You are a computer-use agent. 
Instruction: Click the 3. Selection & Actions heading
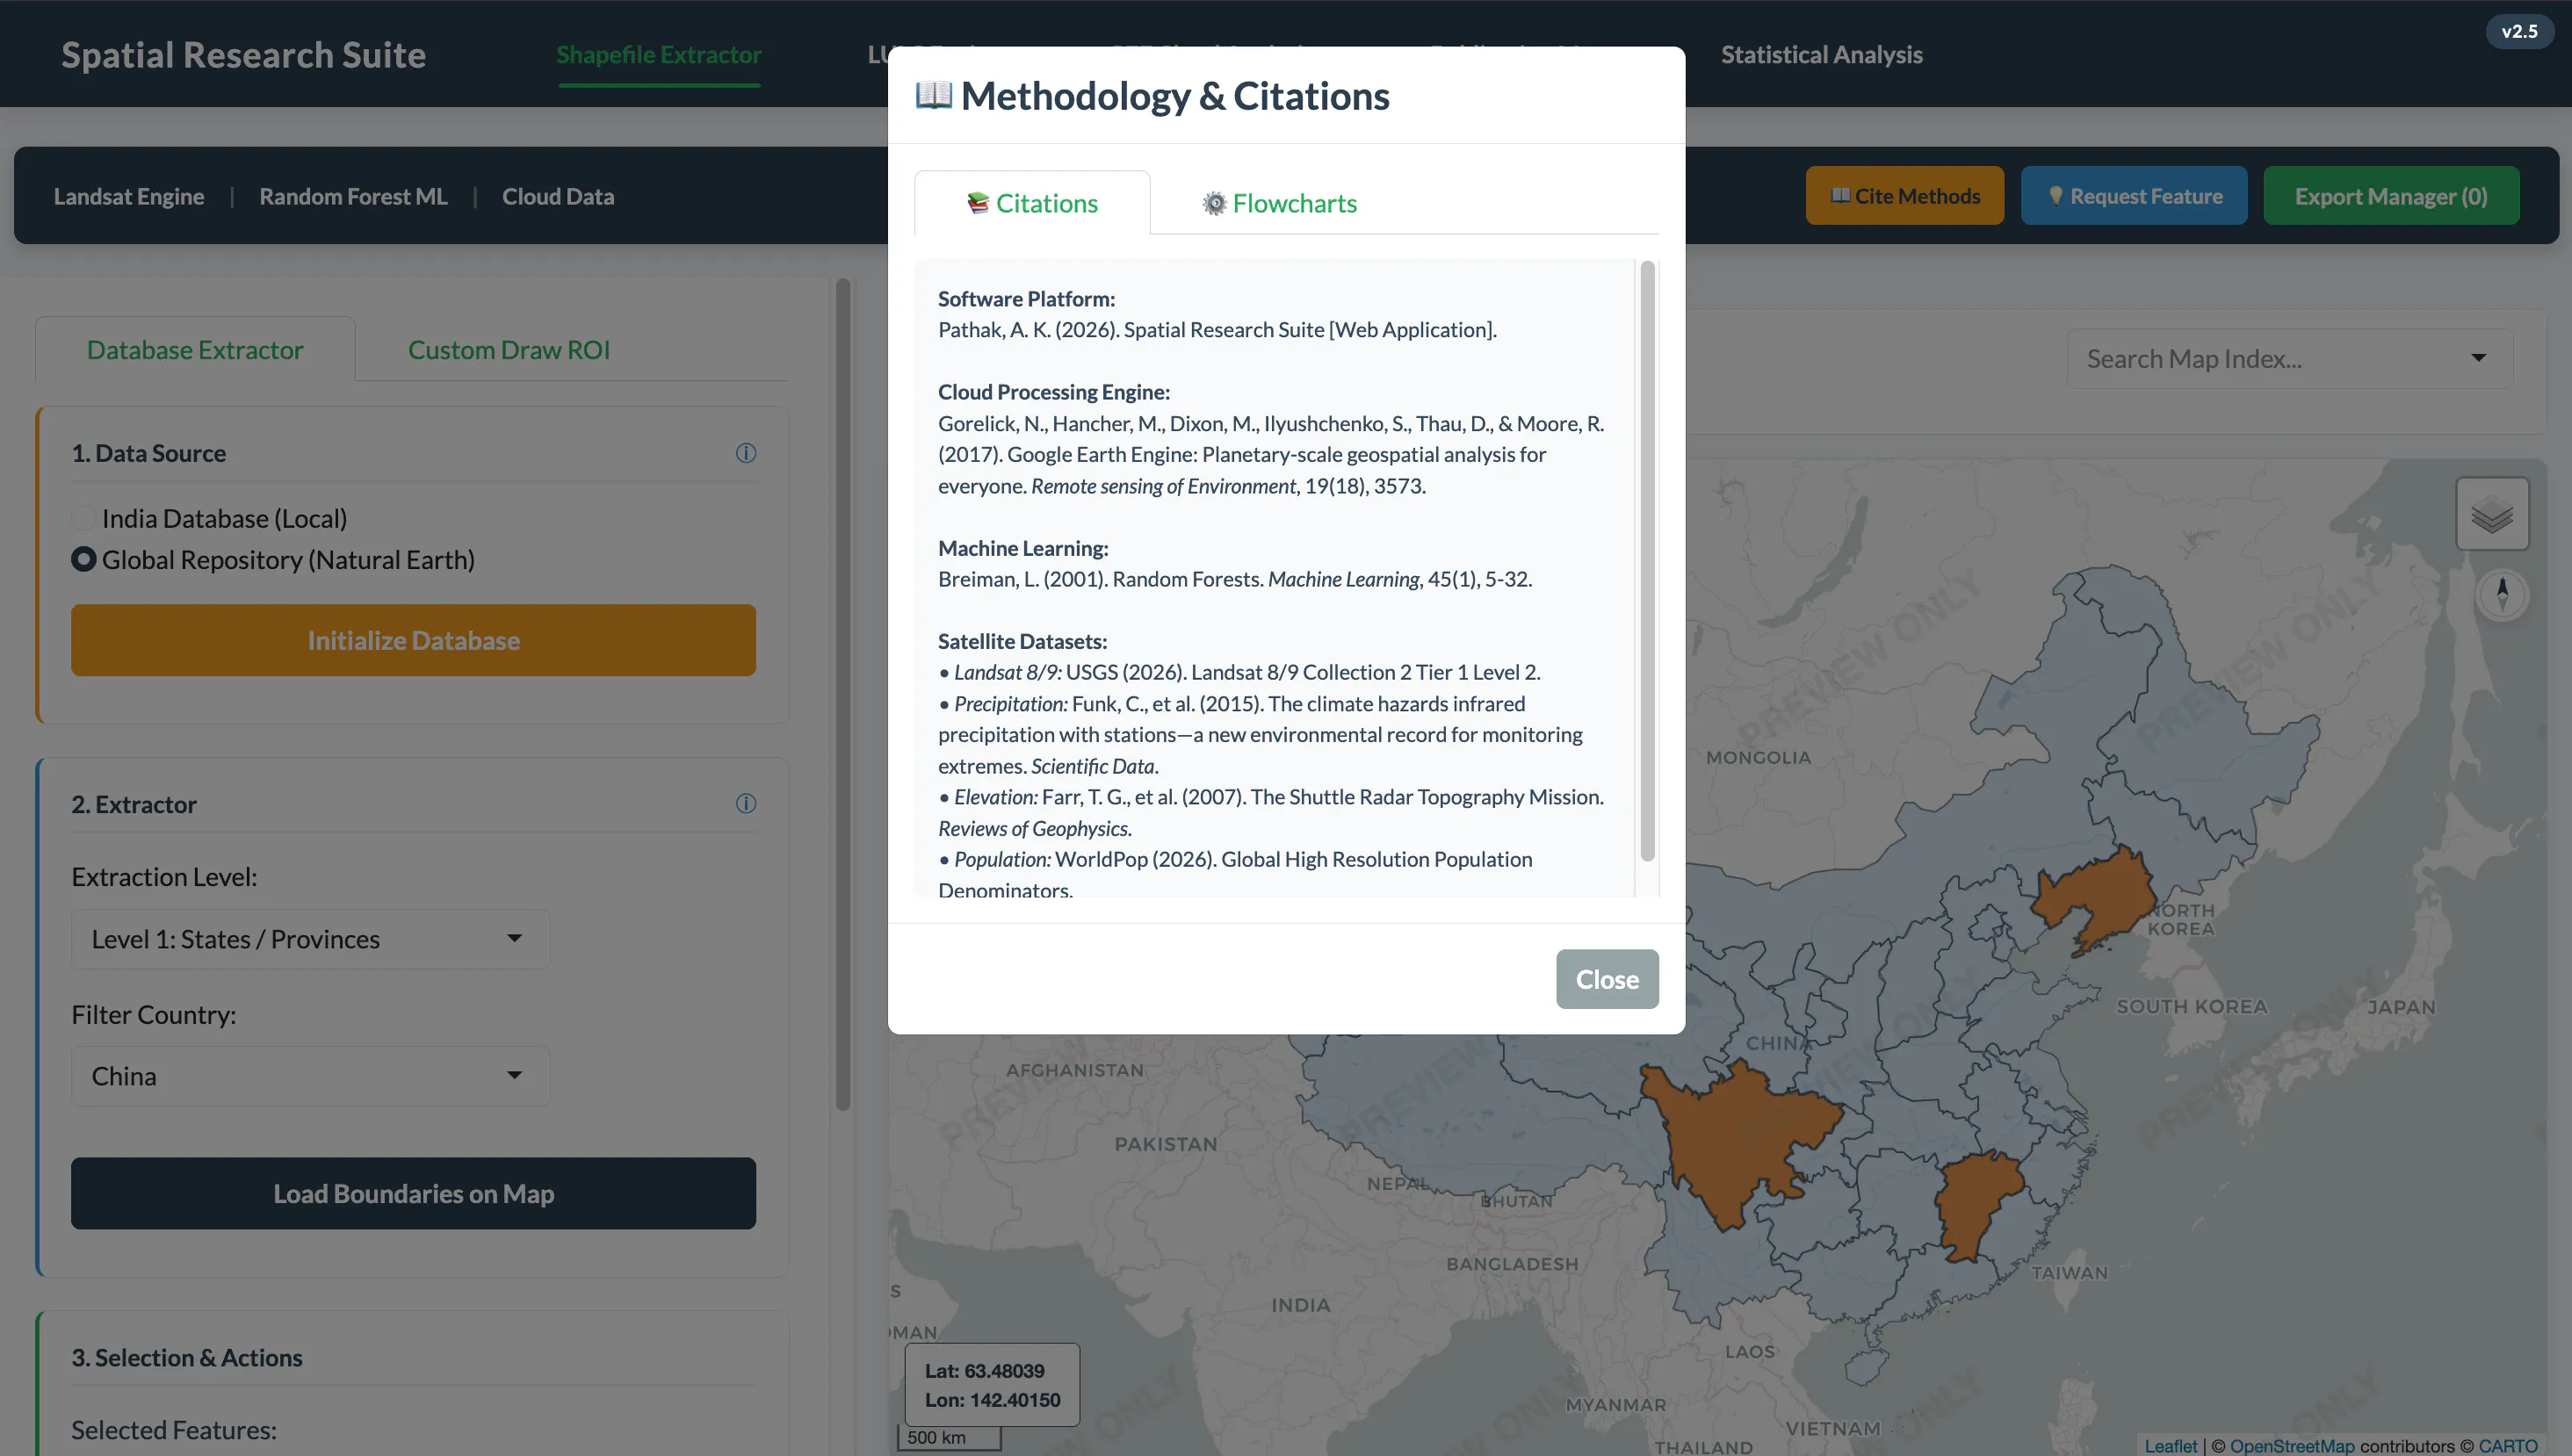[x=187, y=1357]
